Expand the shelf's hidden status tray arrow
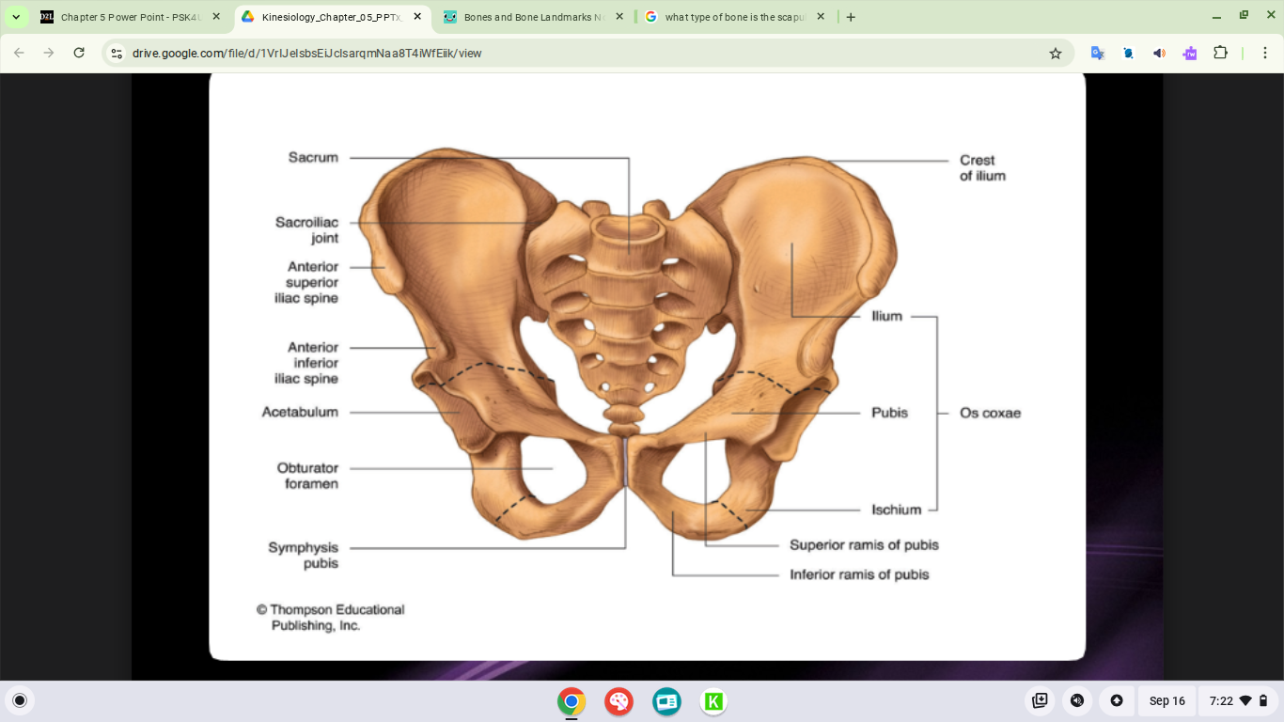1284x722 pixels. point(1116,701)
